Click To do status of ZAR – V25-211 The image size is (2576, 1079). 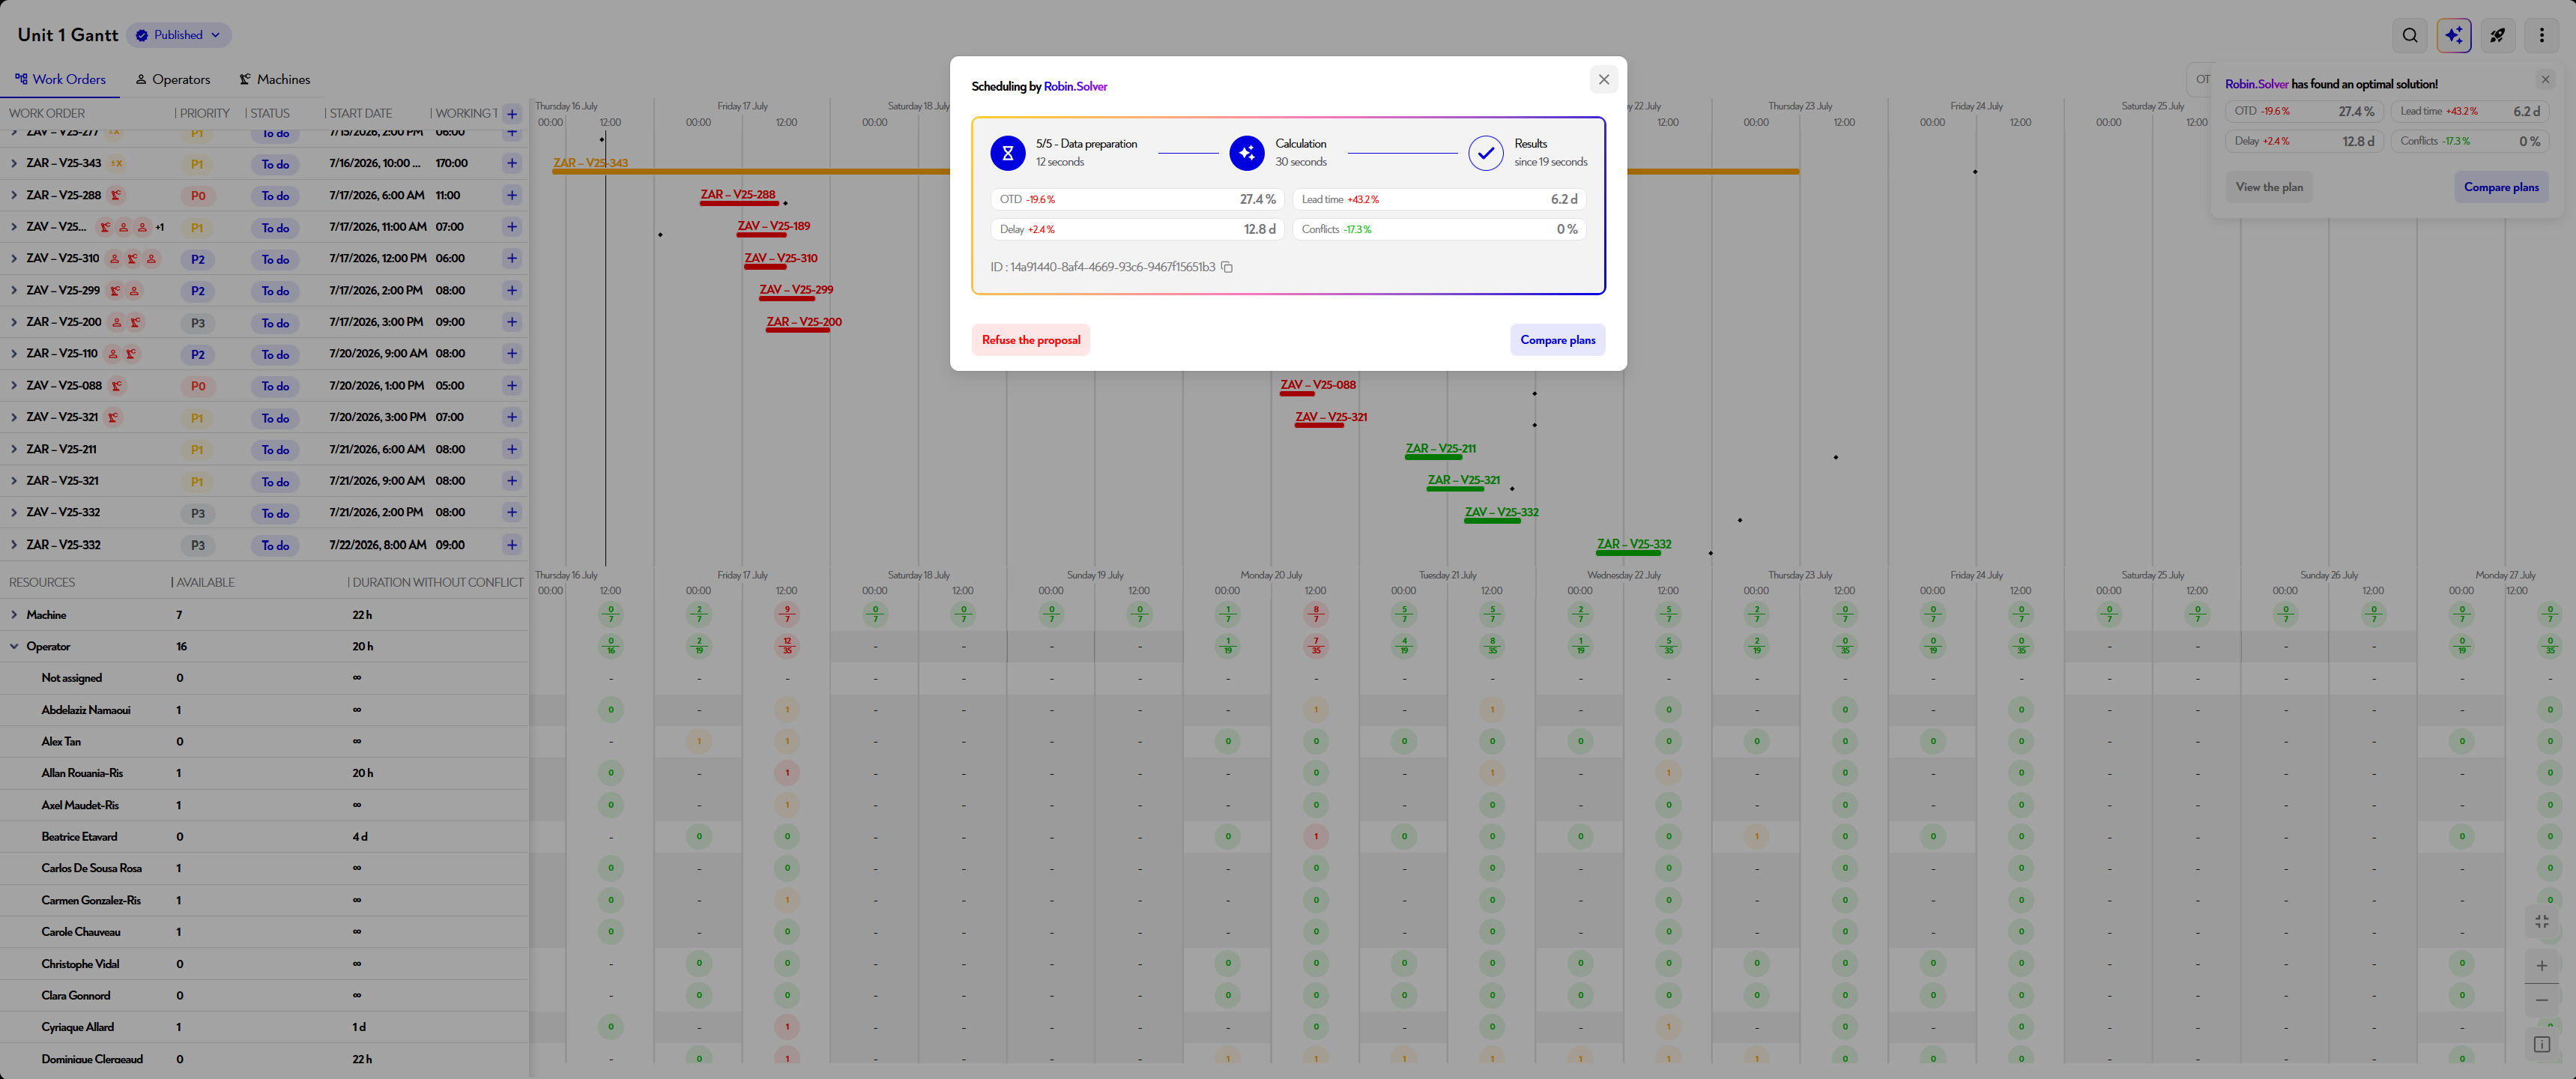(275, 450)
